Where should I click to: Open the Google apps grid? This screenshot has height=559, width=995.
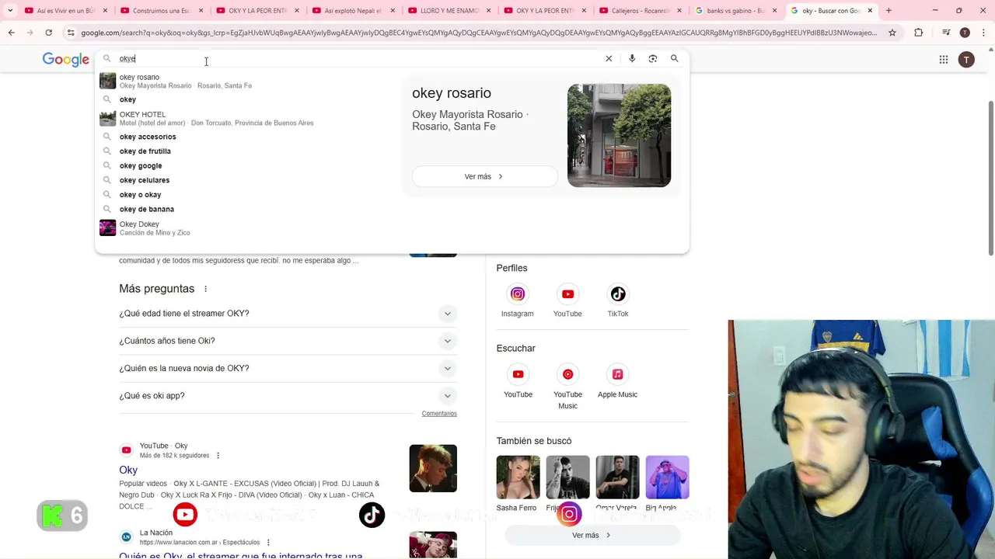pyautogui.click(x=944, y=60)
